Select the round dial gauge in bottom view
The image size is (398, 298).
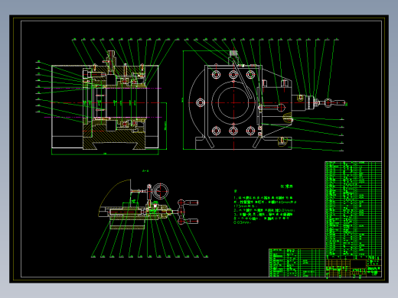[x=160, y=191]
